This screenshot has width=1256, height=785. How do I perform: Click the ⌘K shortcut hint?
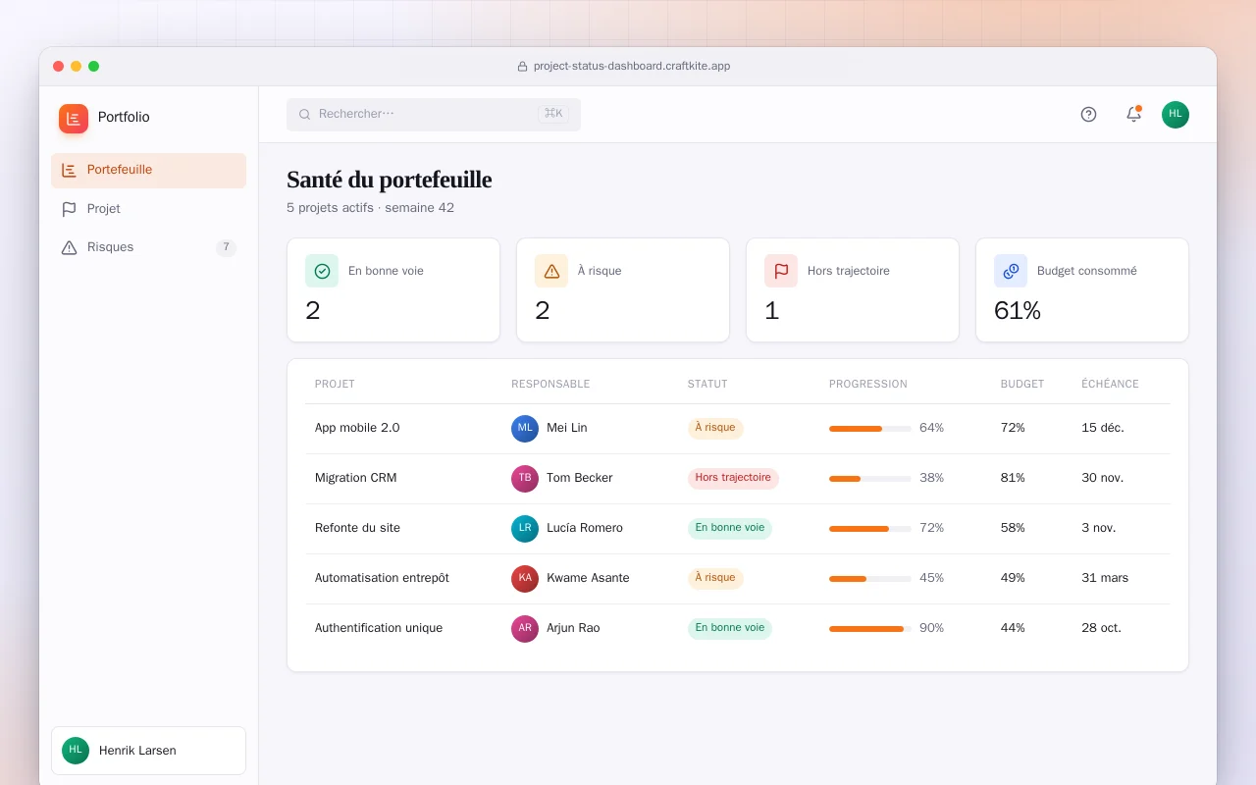tap(553, 114)
